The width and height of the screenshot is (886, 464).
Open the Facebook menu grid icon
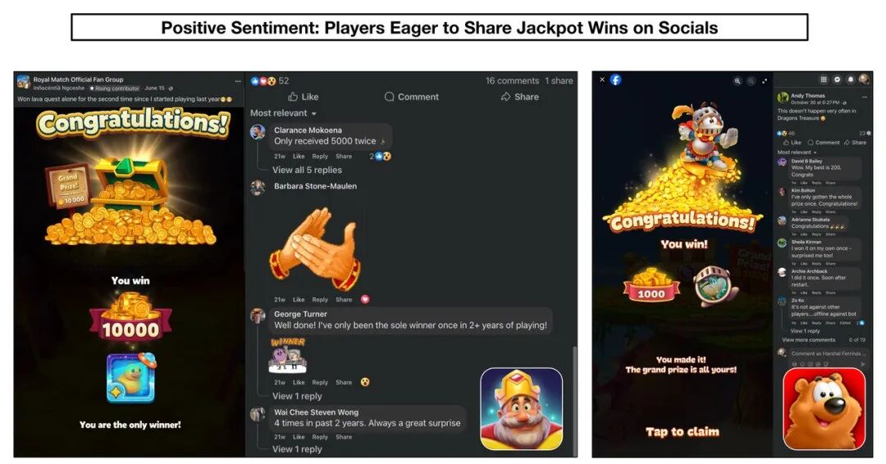824,80
